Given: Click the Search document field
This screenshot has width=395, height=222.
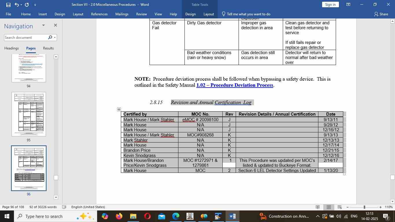Looking at the screenshot, I should click(x=25, y=38).
